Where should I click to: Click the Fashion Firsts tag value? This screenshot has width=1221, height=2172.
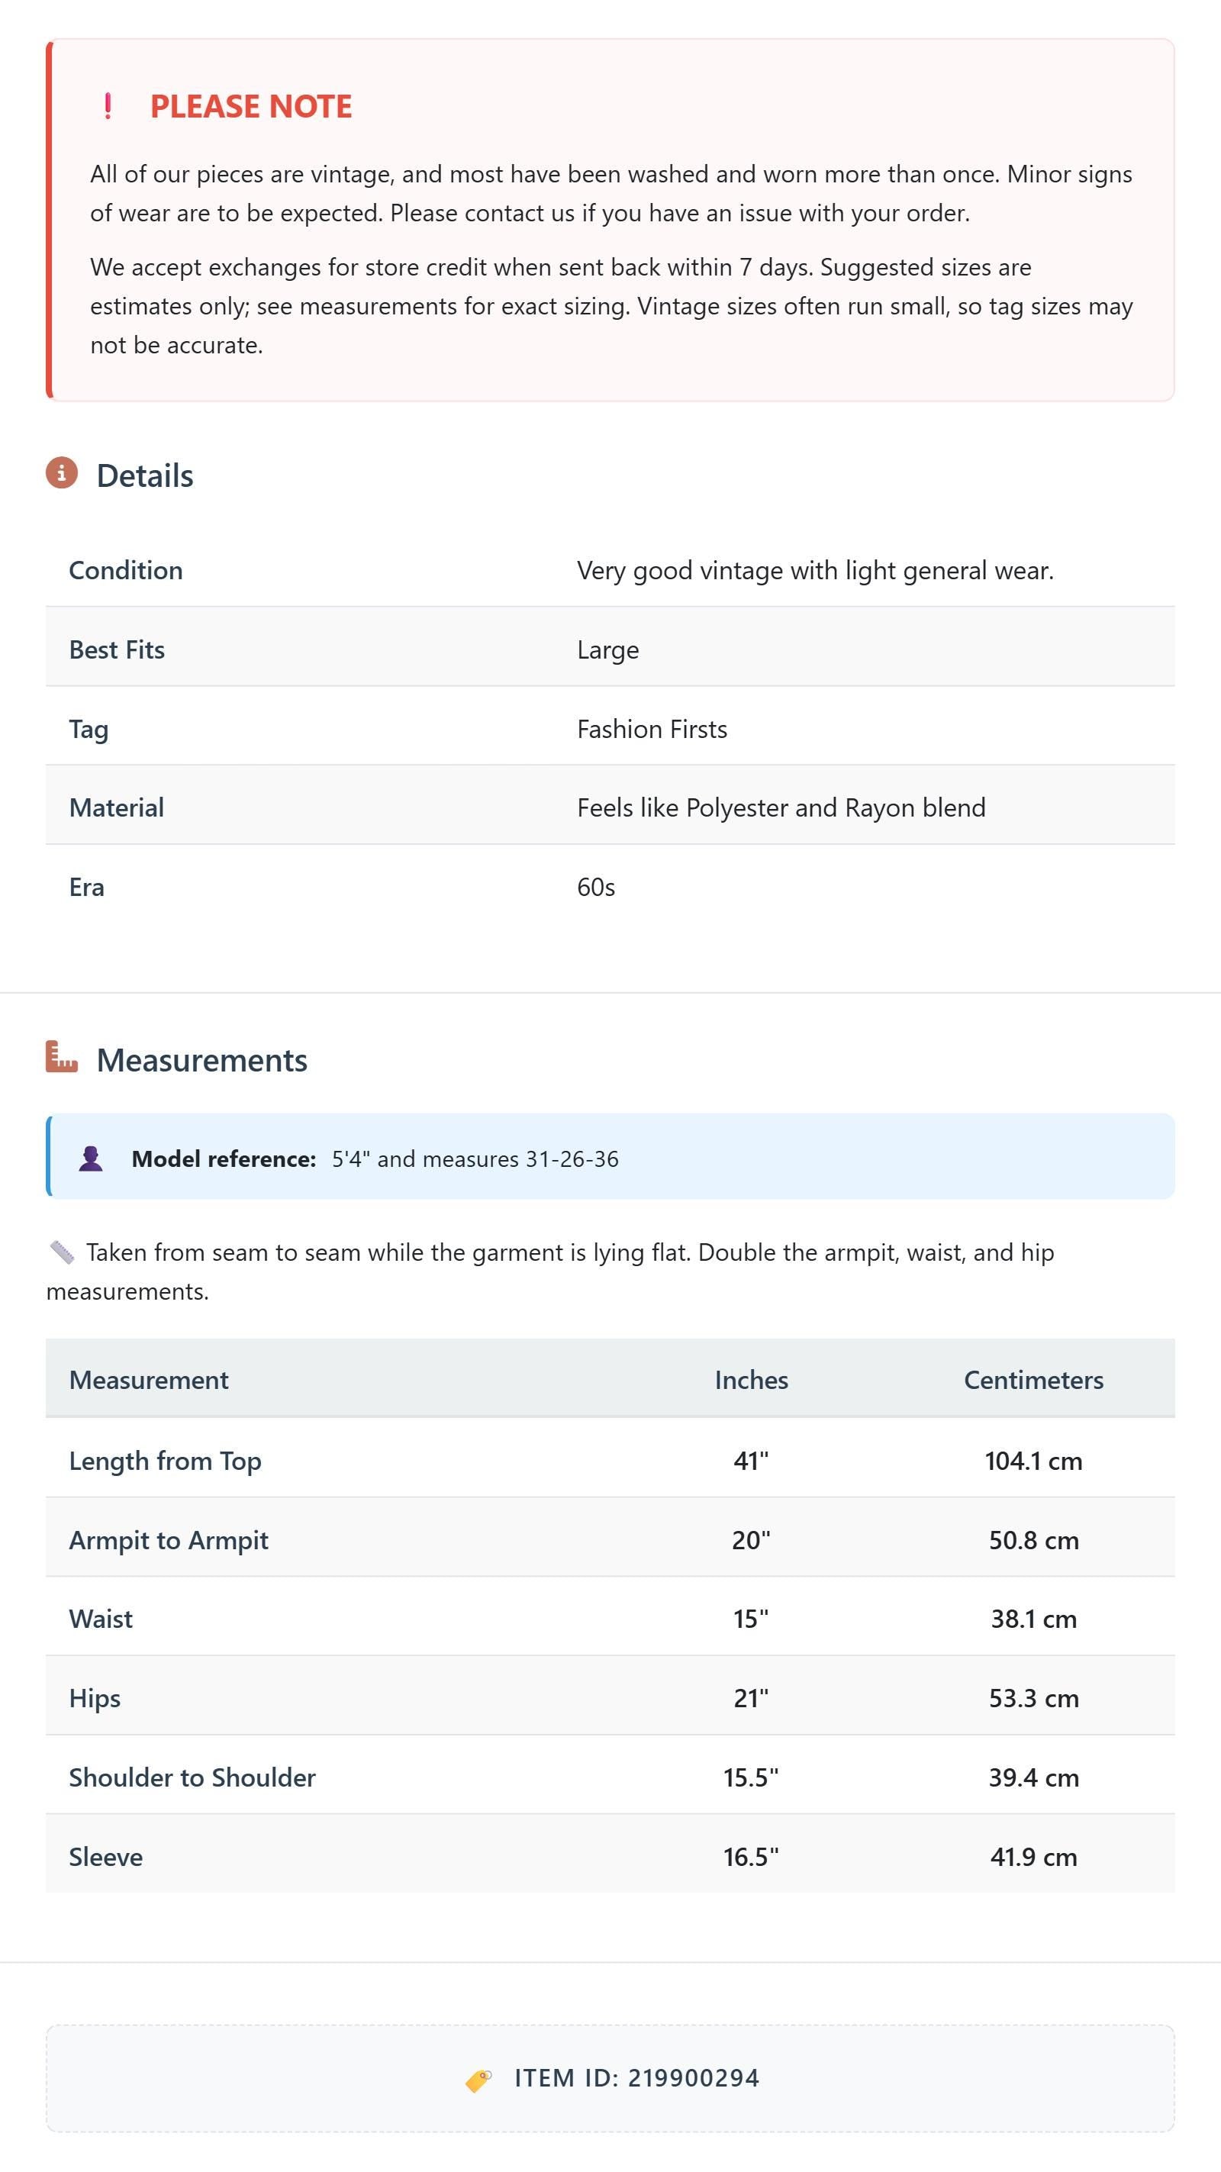point(652,730)
